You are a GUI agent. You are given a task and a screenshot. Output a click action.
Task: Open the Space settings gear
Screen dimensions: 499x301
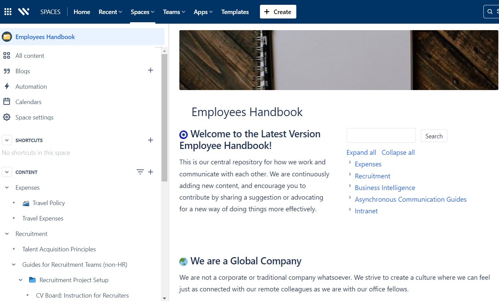[x=7, y=117]
